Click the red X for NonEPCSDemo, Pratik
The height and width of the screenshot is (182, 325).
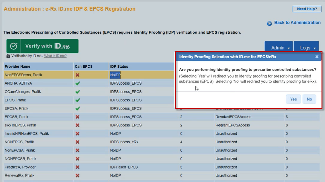tap(78, 75)
